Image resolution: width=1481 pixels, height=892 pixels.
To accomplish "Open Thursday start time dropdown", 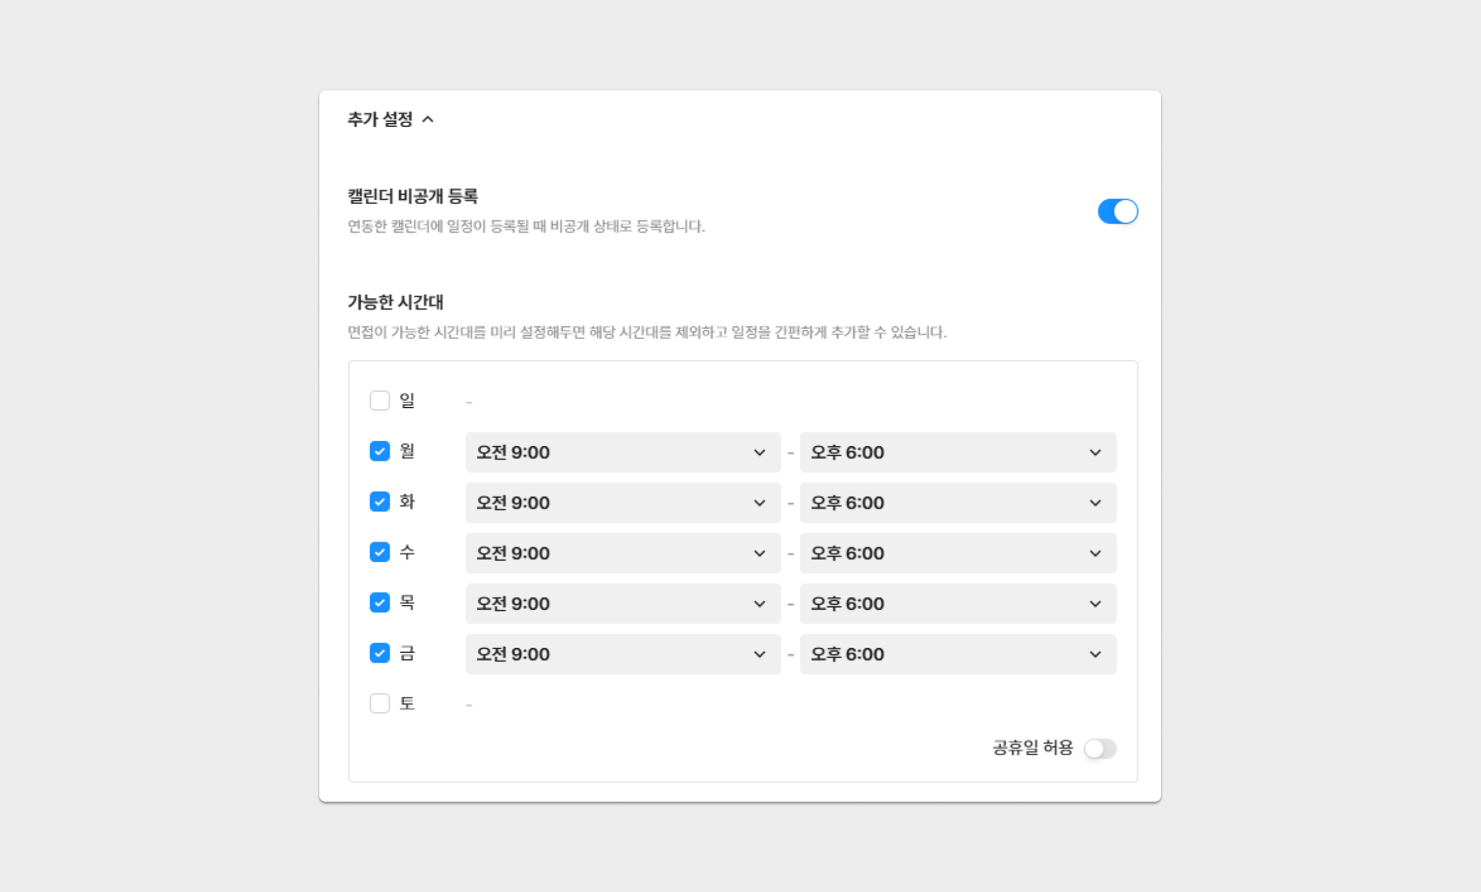I will pos(623,604).
